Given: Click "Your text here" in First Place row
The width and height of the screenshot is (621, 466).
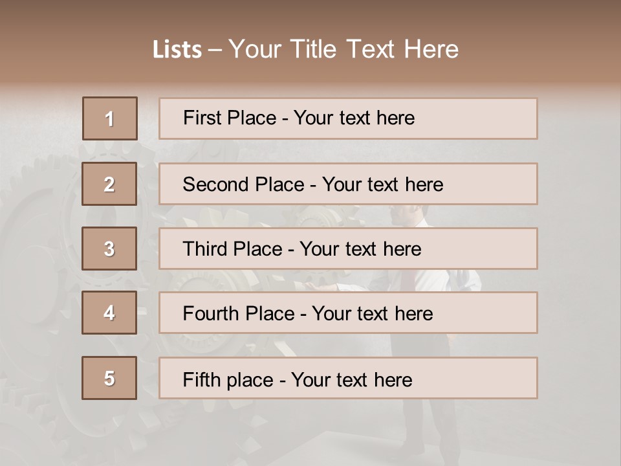Looking at the screenshot, I should (354, 118).
